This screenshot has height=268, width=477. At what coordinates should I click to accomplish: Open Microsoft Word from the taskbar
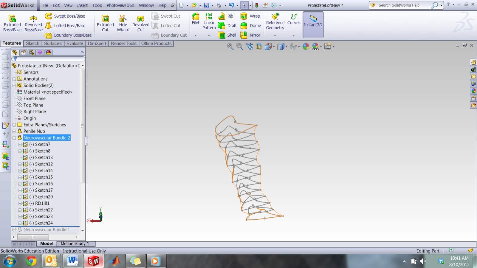[x=73, y=261]
